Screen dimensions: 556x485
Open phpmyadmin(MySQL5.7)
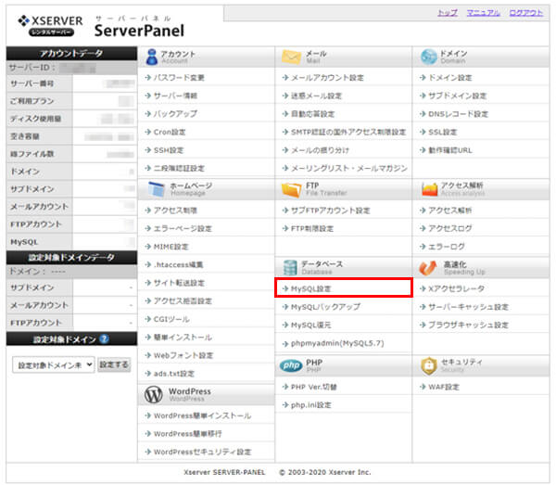pyautogui.click(x=337, y=343)
